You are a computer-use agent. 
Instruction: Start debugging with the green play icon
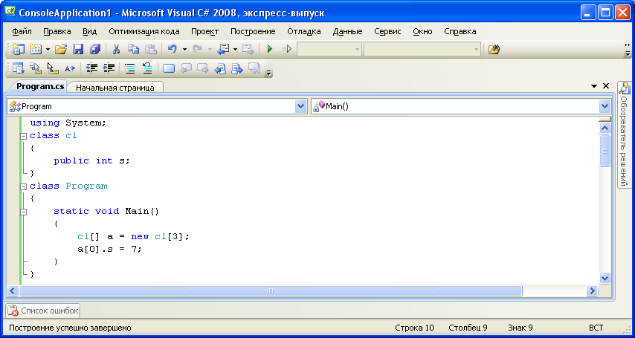coord(270,49)
